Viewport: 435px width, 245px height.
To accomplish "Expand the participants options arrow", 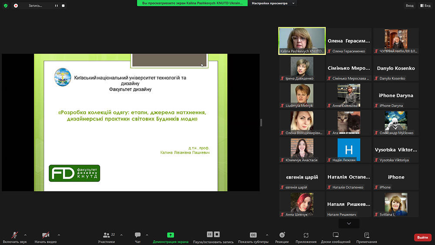I will pyautogui.click(x=121, y=235).
